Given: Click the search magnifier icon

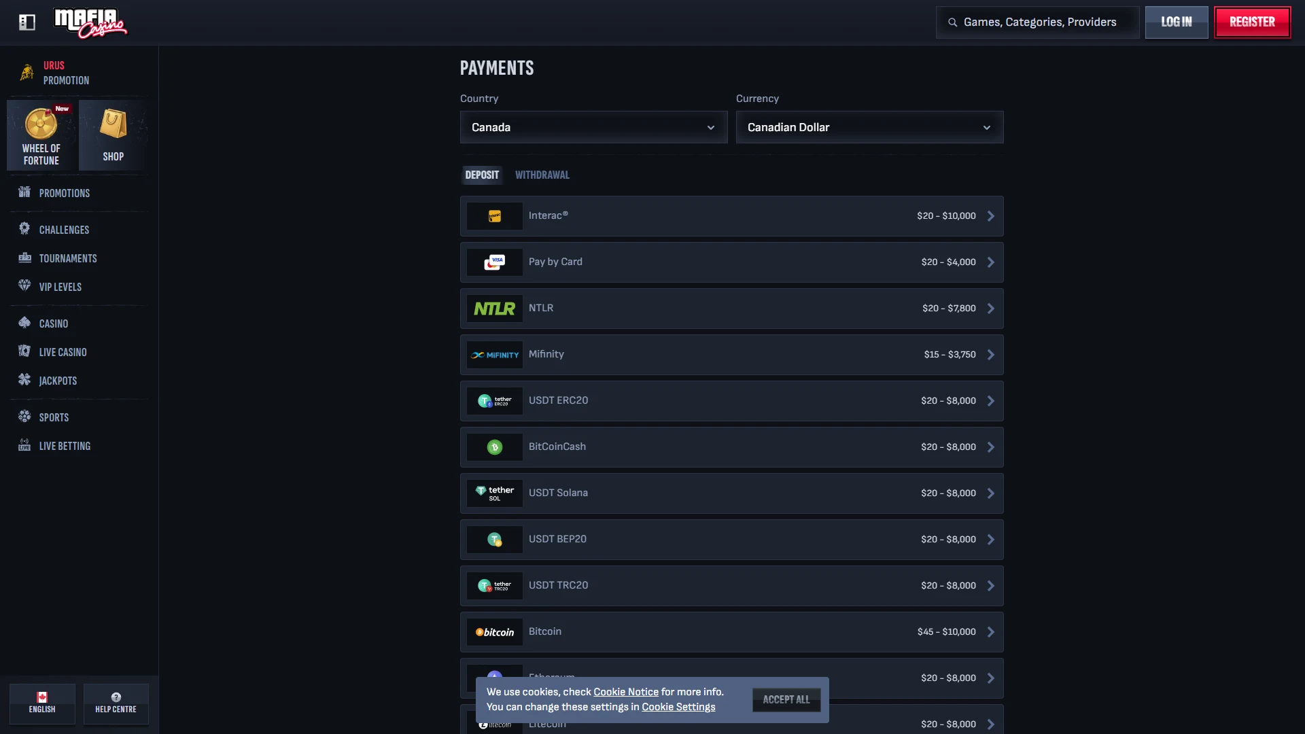Looking at the screenshot, I should click(953, 22).
